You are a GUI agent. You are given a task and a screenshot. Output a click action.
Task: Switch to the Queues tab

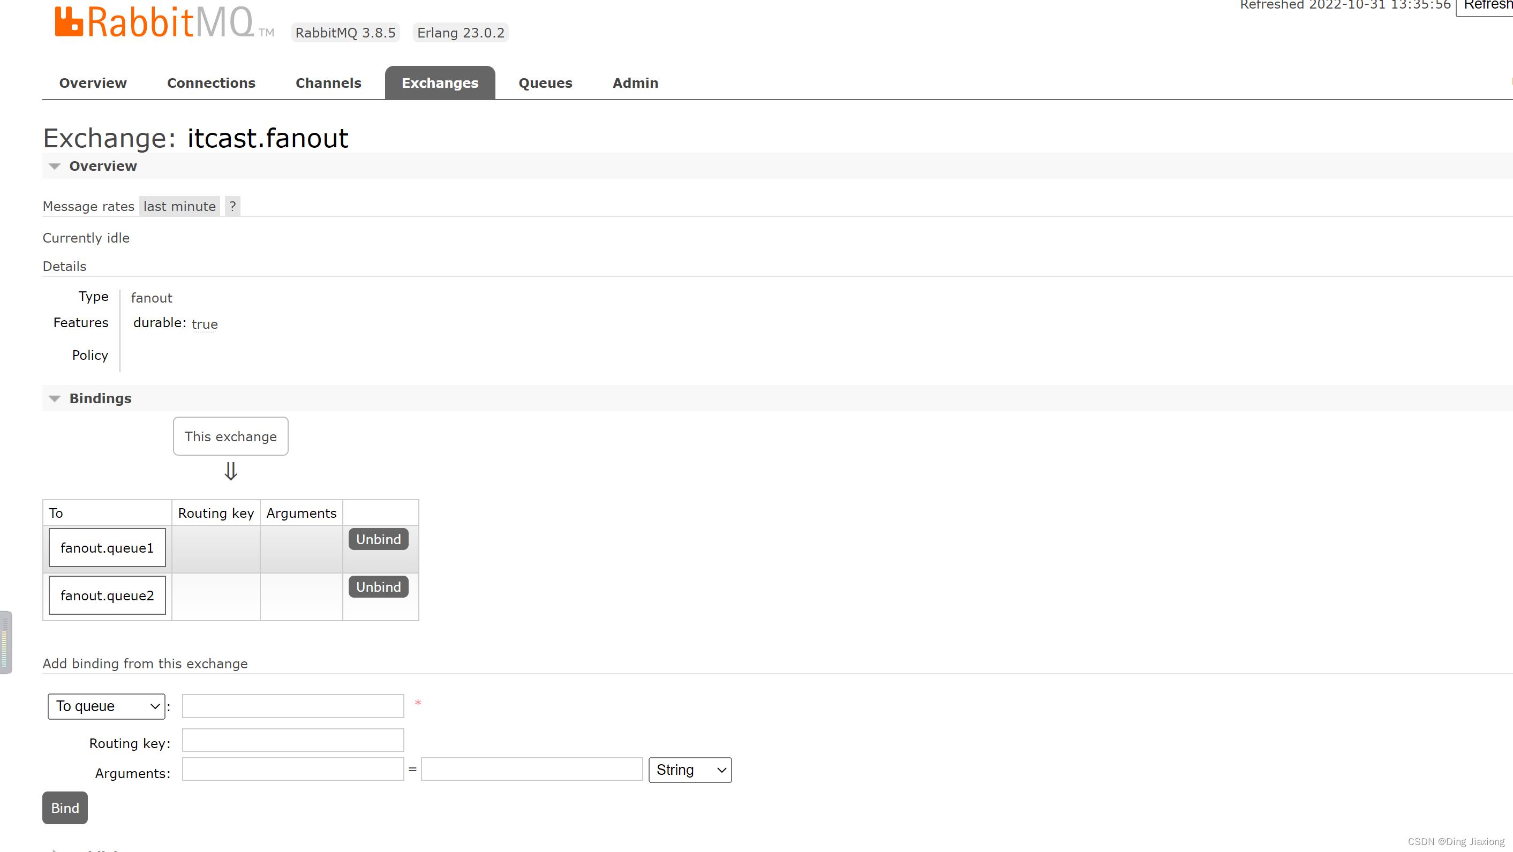click(x=545, y=83)
